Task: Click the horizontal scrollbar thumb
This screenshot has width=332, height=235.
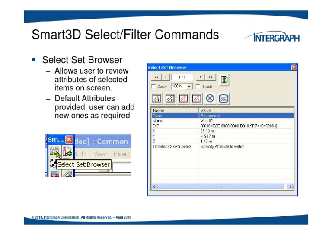Action: pyautogui.click(x=221, y=187)
